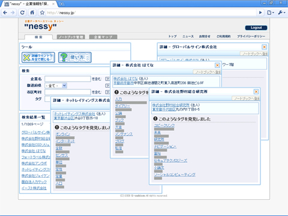Open the page control menu icon
The height and width of the screenshot is (216, 288).
271,13
